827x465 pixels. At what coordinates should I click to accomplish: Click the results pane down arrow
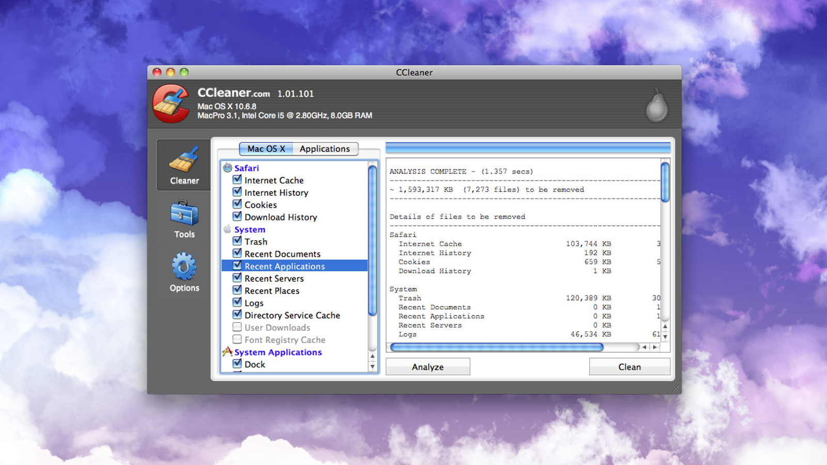click(665, 336)
